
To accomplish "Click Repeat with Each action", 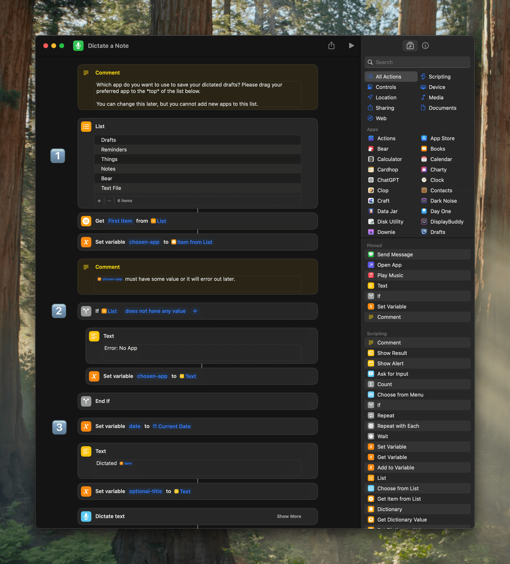I will point(417,426).
